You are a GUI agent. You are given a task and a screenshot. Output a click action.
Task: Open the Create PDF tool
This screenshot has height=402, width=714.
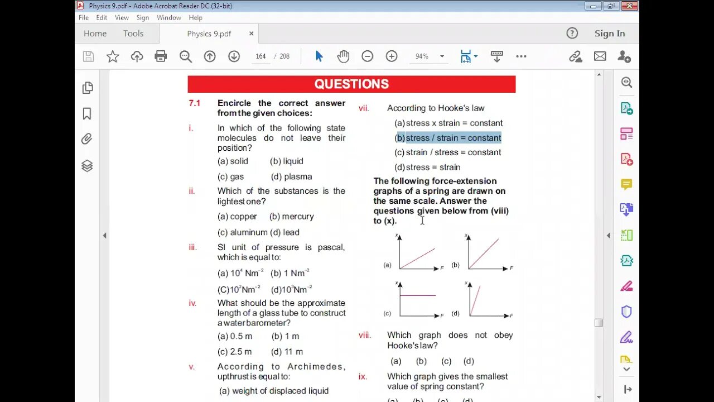pos(626,159)
